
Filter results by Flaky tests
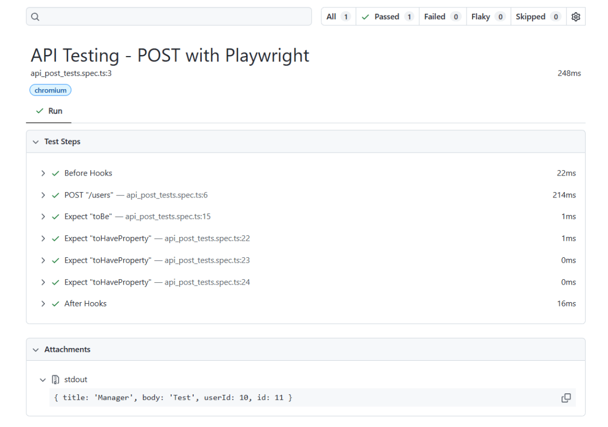[x=488, y=17]
